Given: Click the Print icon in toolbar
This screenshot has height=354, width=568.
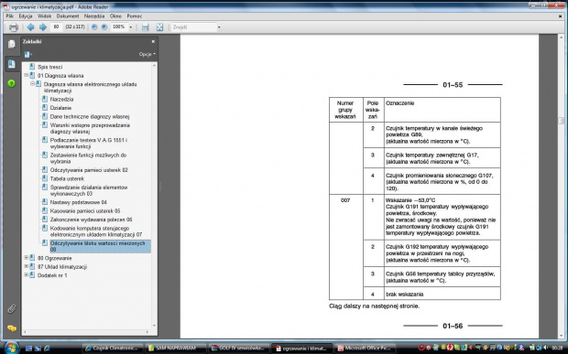Looking at the screenshot, I should (14, 27).
